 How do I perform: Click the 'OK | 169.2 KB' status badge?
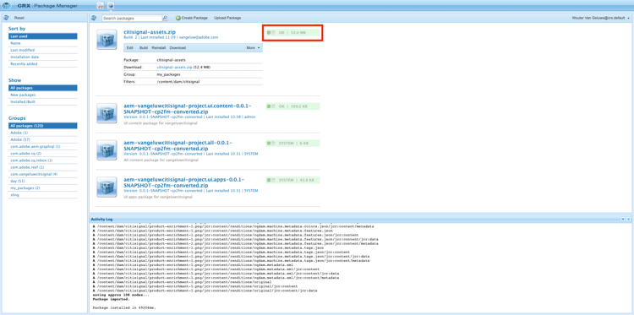[x=292, y=106]
